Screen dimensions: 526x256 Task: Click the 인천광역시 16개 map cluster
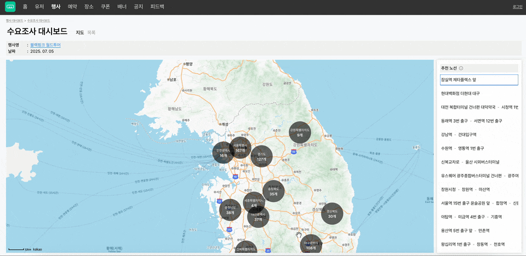click(x=224, y=153)
